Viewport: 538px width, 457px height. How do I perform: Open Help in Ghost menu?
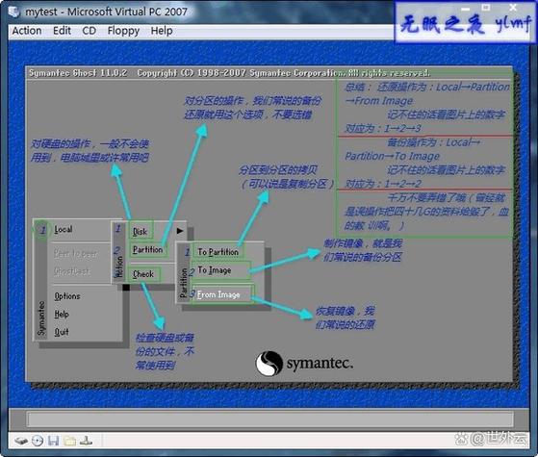pos(62,314)
